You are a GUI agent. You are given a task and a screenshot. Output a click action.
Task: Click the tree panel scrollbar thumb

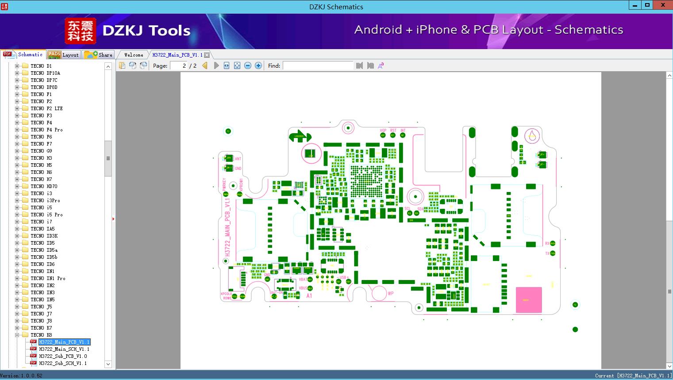coord(108,158)
